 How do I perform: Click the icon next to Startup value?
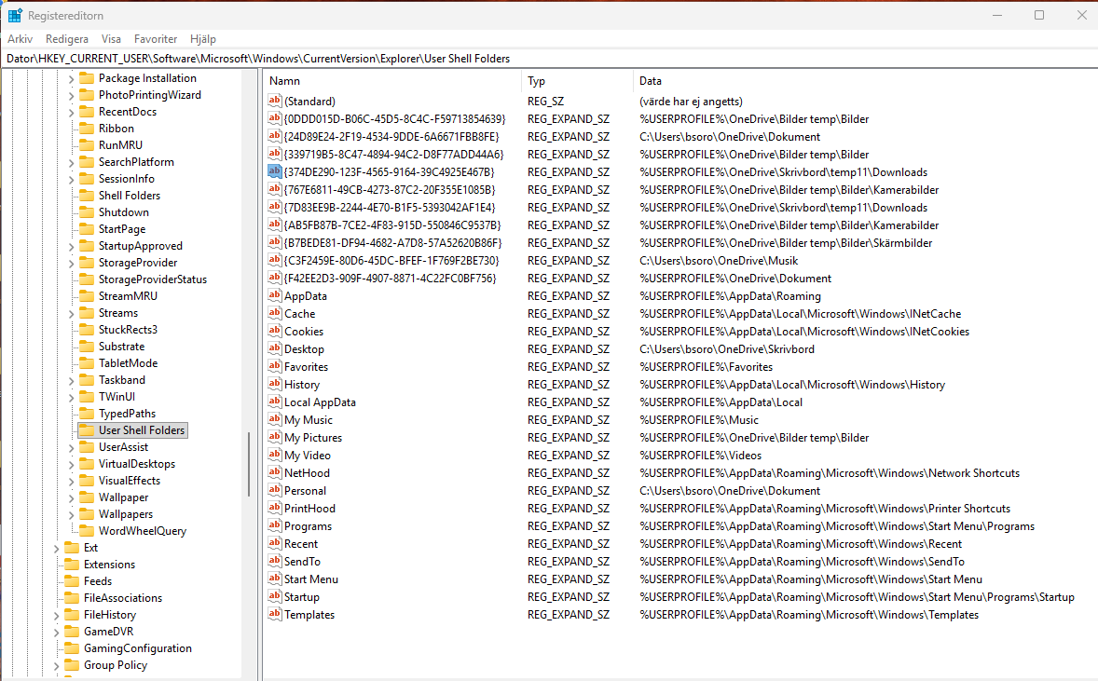[274, 596]
